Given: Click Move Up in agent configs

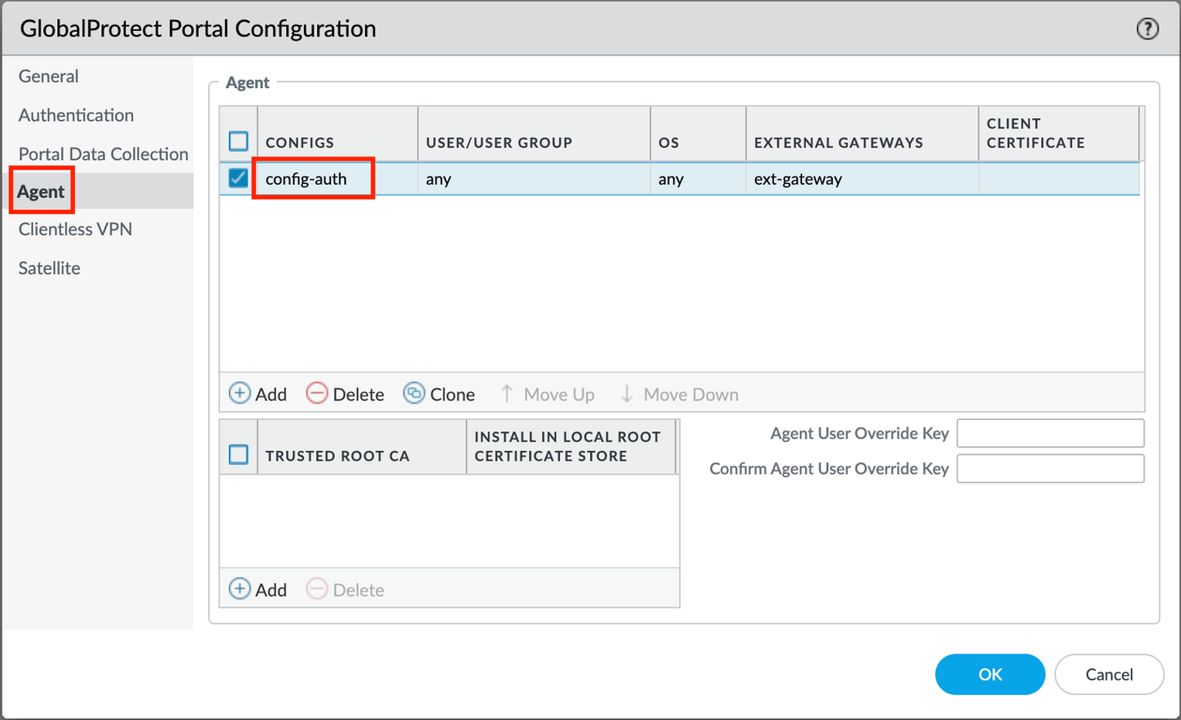Looking at the screenshot, I should (x=547, y=394).
